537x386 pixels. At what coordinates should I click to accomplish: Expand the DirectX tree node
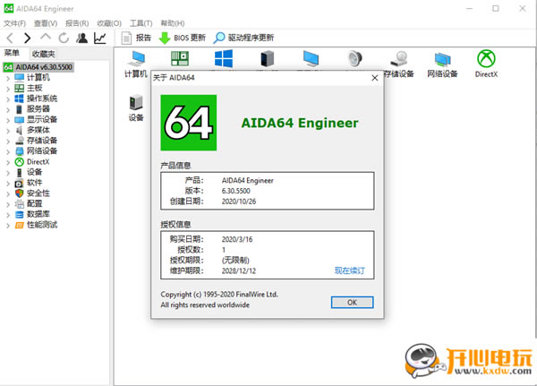8,162
